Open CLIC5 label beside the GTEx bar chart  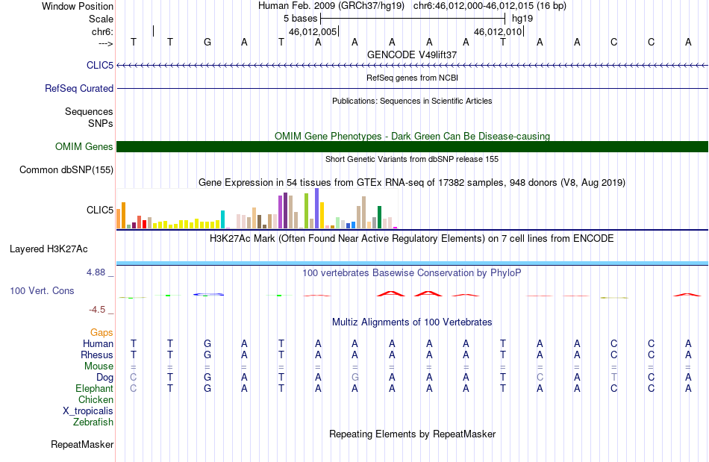100,210
